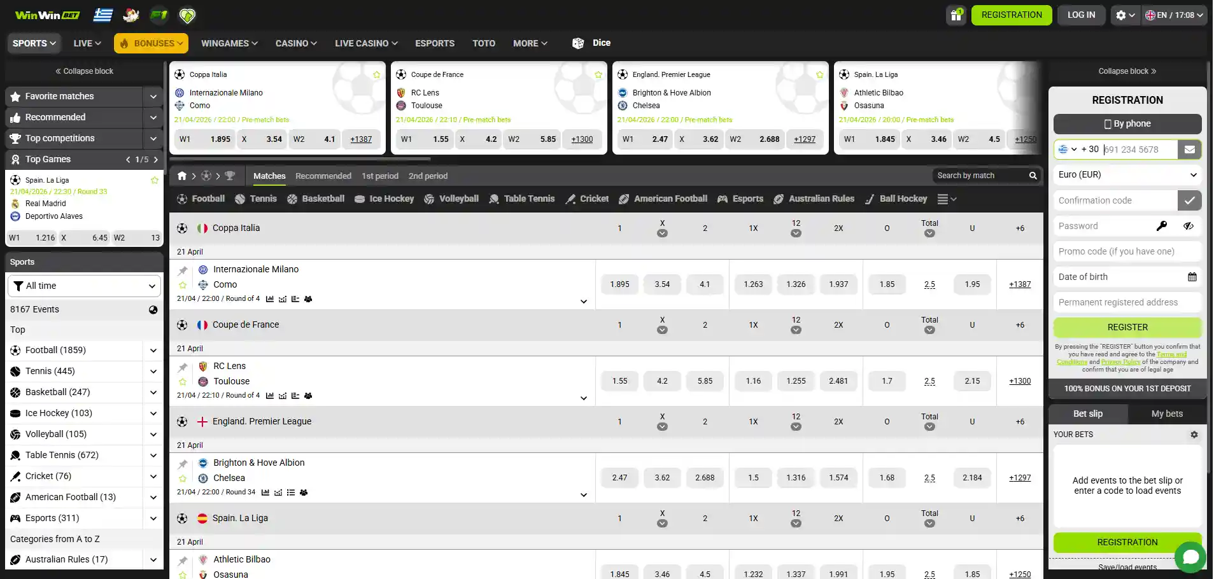Image resolution: width=1214 pixels, height=579 pixels.
Task: Filter by American Football in sports bar
Action: pyautogui.click(x=663, y=199)
